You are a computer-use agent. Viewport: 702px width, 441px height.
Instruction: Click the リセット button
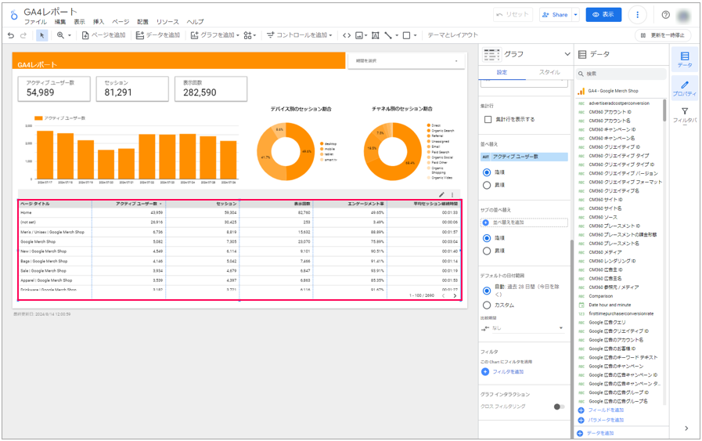point(513,15)
